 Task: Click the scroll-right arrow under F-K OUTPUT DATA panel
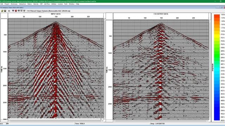(x=208, y=121)
